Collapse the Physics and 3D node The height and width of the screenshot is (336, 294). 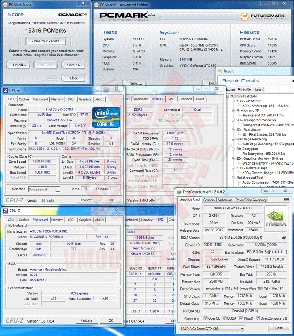click(233, 111)
